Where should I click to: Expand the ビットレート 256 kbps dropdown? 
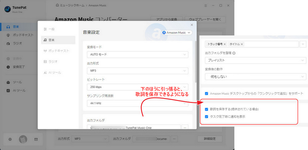(x=137, y=87)
